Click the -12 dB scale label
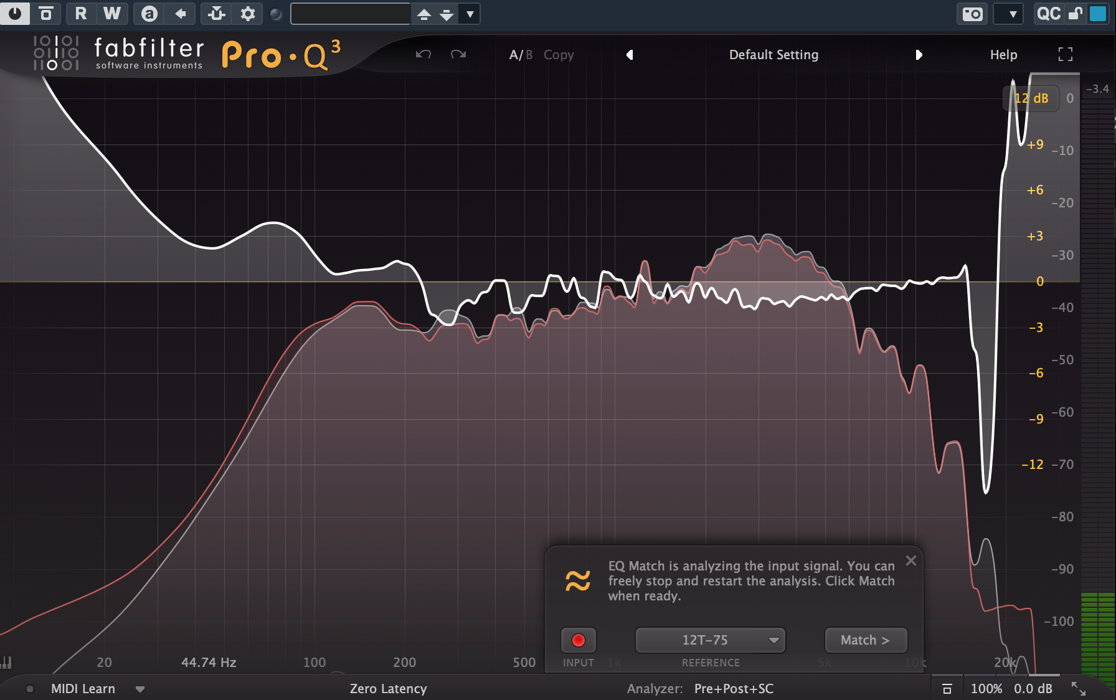Screen dimensions: 1116x700 pos(1032,465)
